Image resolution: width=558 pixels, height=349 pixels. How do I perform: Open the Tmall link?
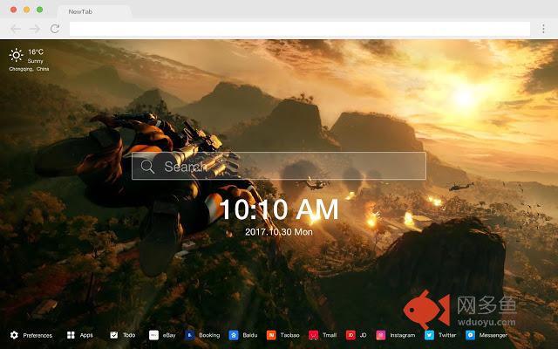[330, 335]
